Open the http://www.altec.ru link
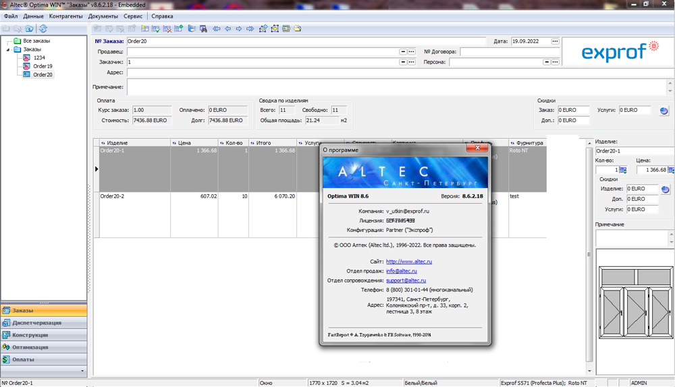 tap(409, 262)
